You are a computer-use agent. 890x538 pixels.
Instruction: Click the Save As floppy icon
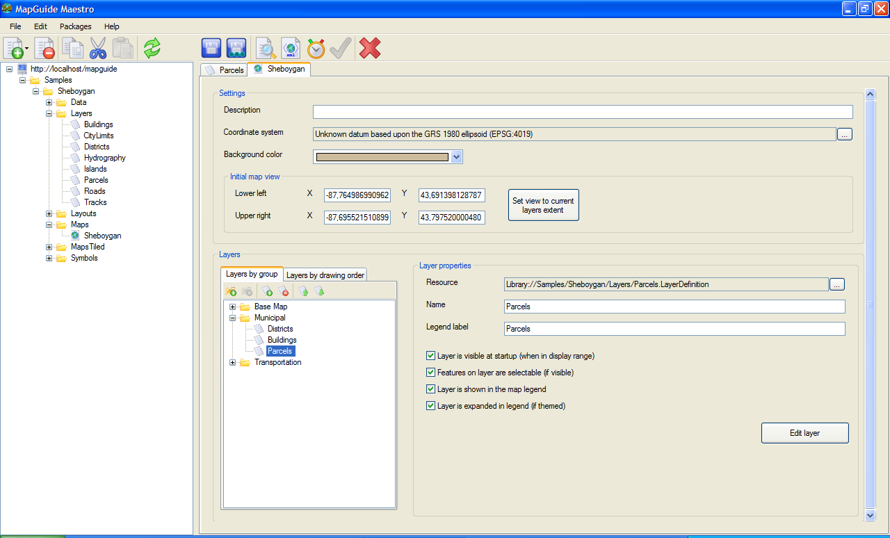[237, 48]
